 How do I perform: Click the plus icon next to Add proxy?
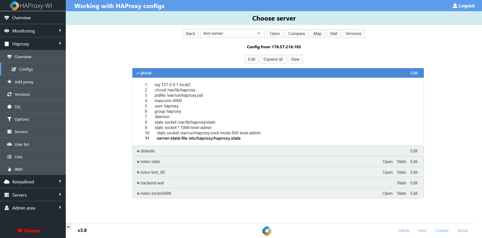click(x=9, y=82)
